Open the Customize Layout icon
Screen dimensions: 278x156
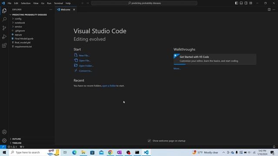pos(251,3)
